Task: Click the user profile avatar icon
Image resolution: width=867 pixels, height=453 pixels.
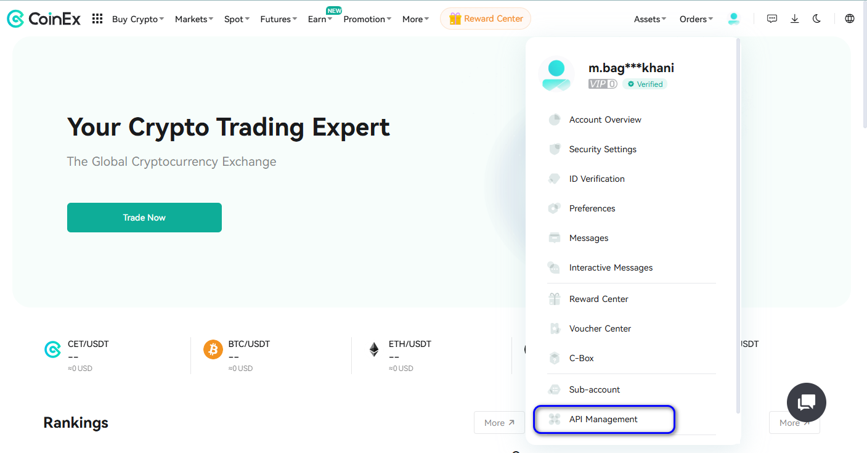Action: coord(733,19)
